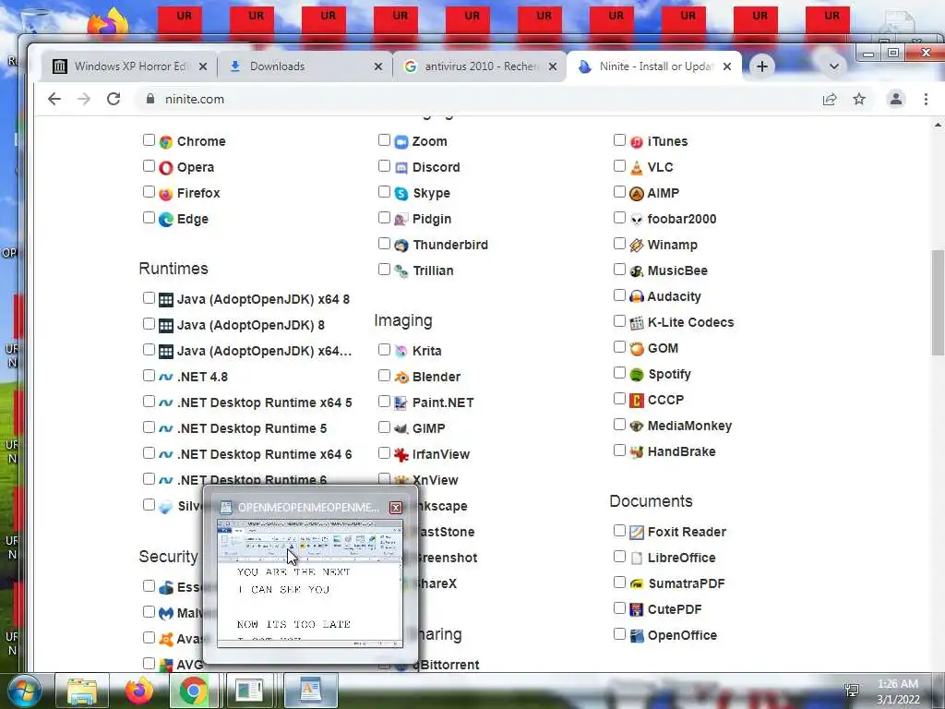This screenshot has width=945, height=709.
Task: Click the Edge icon
Action: 166,220
